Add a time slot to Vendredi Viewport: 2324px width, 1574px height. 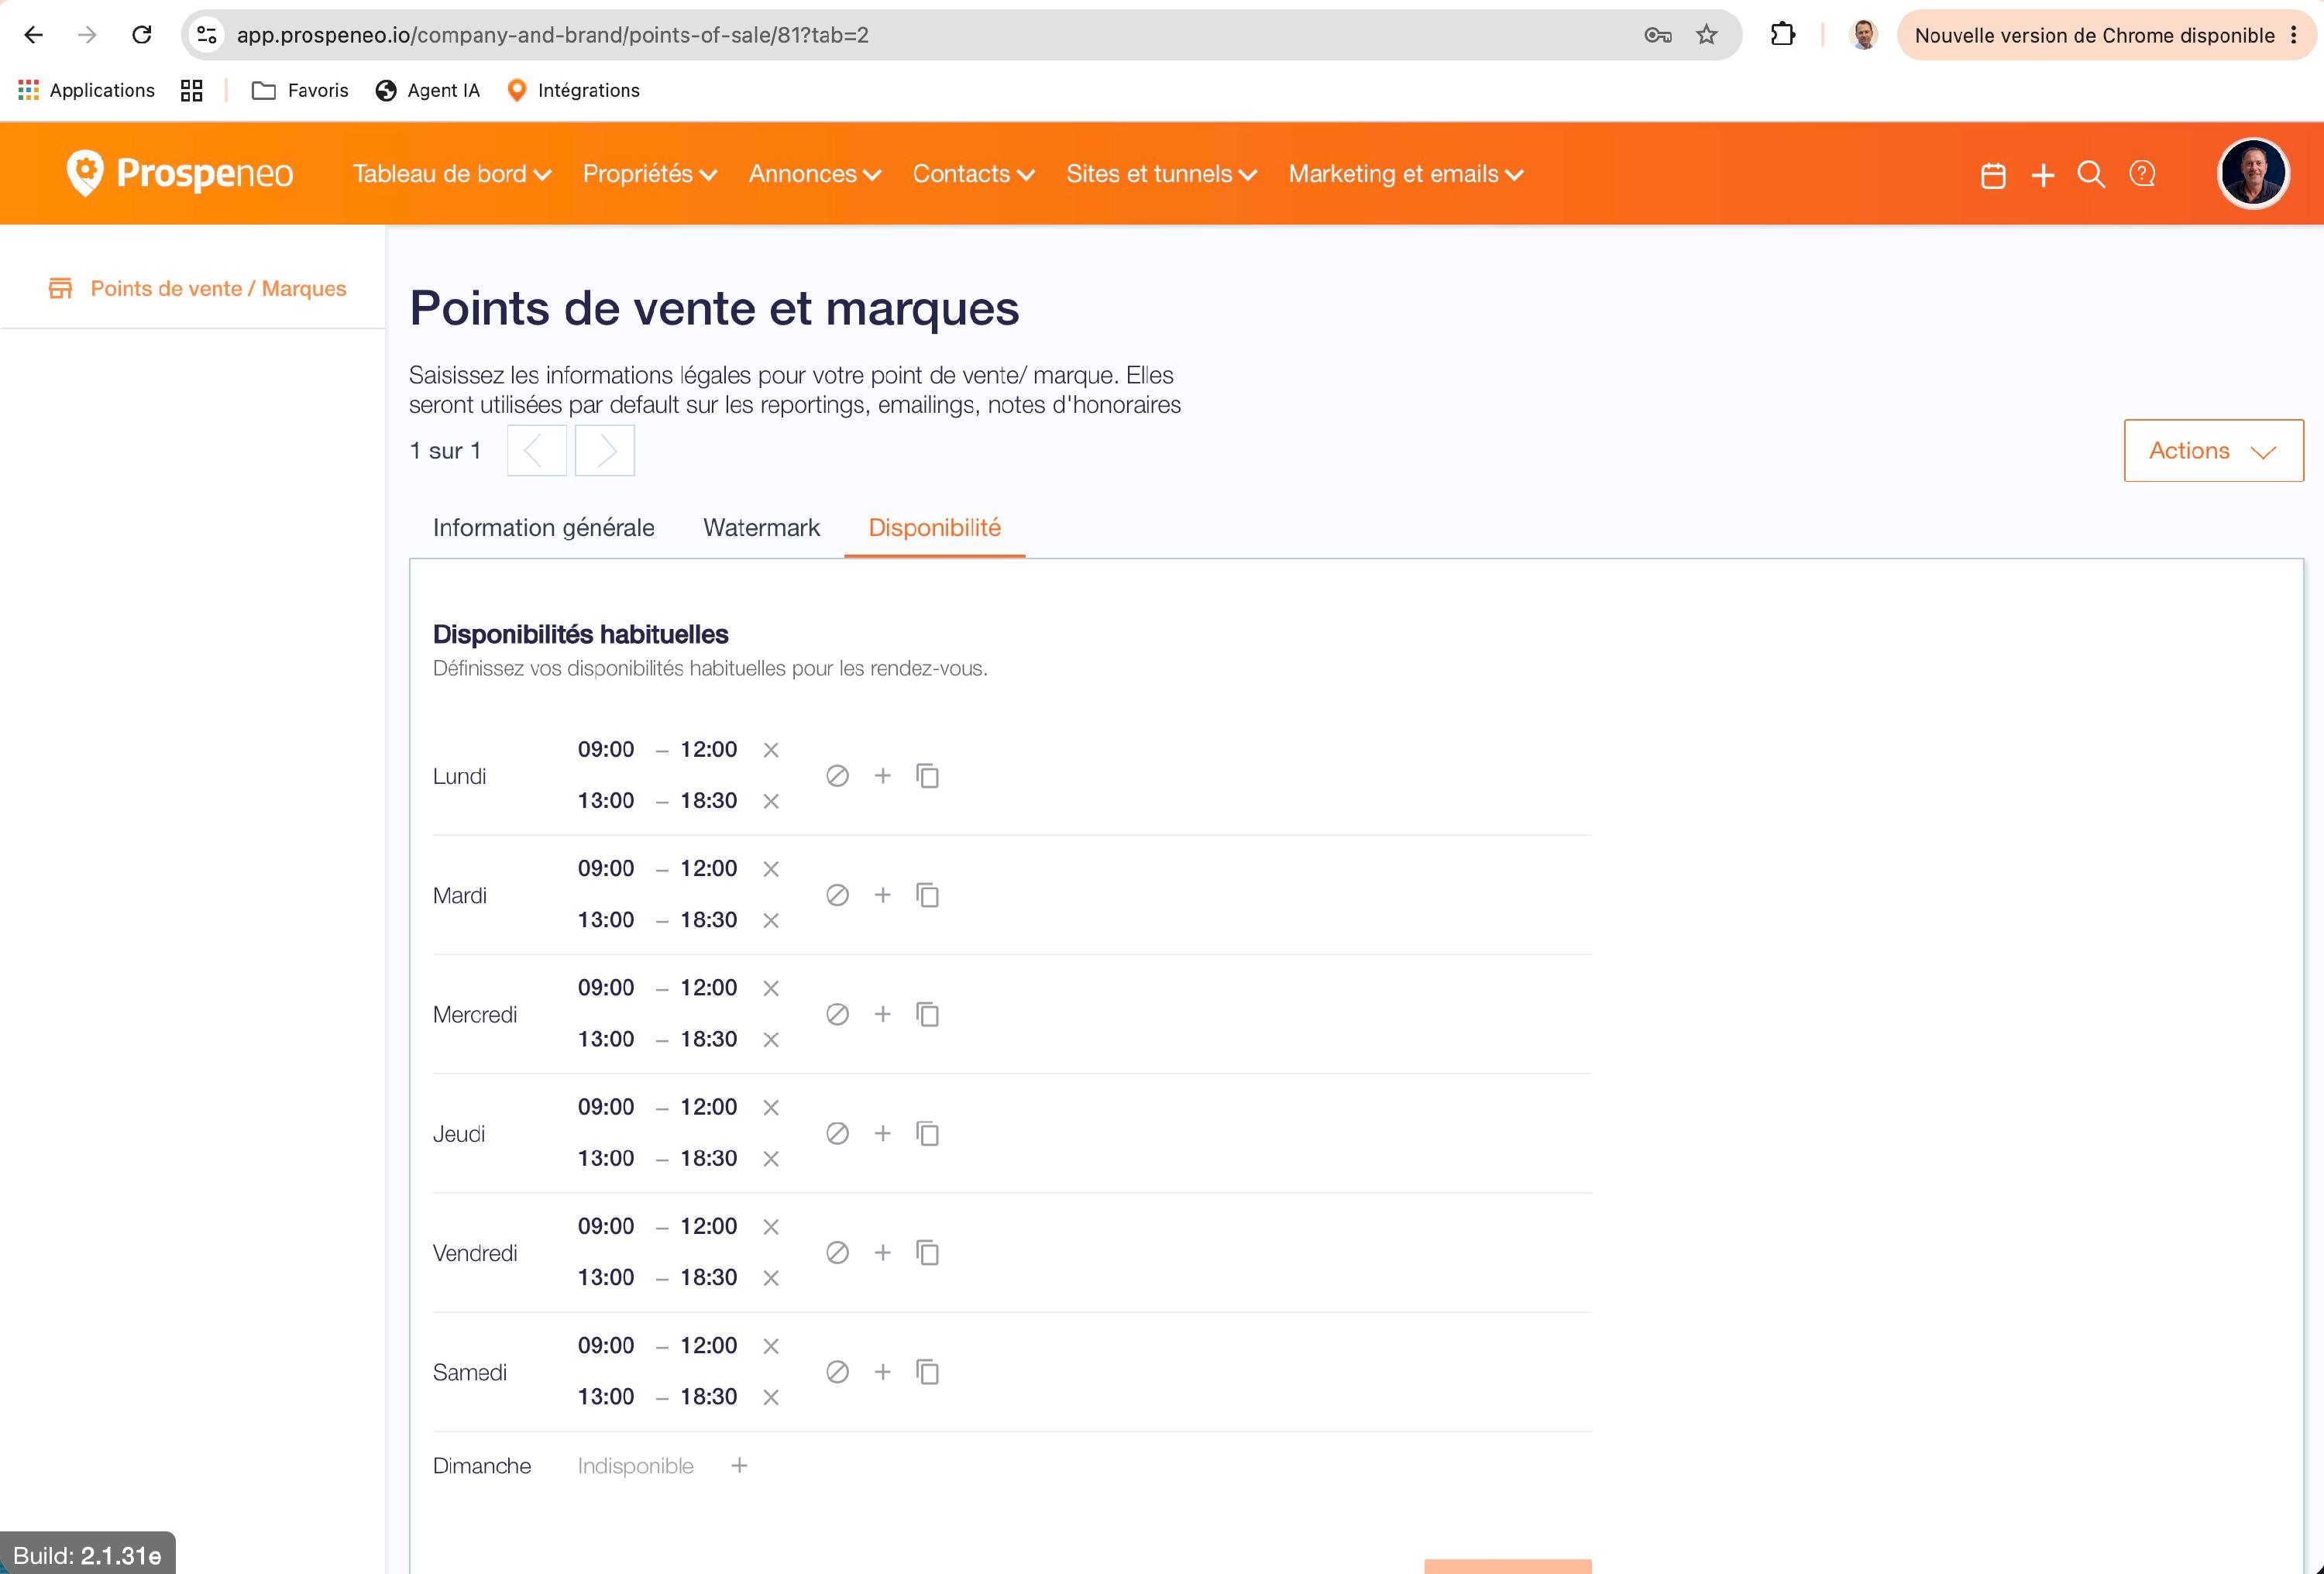[x=882, y=1252]
